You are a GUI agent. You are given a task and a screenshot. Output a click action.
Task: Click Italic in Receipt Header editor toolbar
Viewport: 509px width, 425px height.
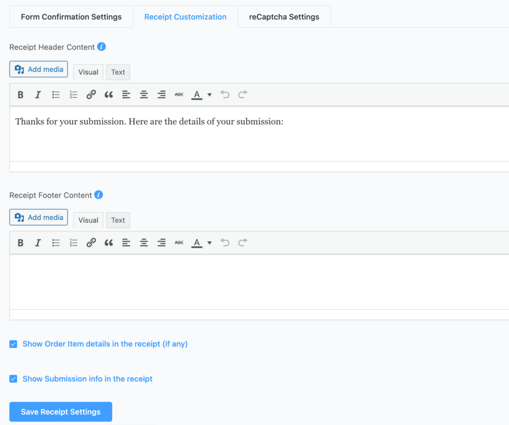coord(38,95)
